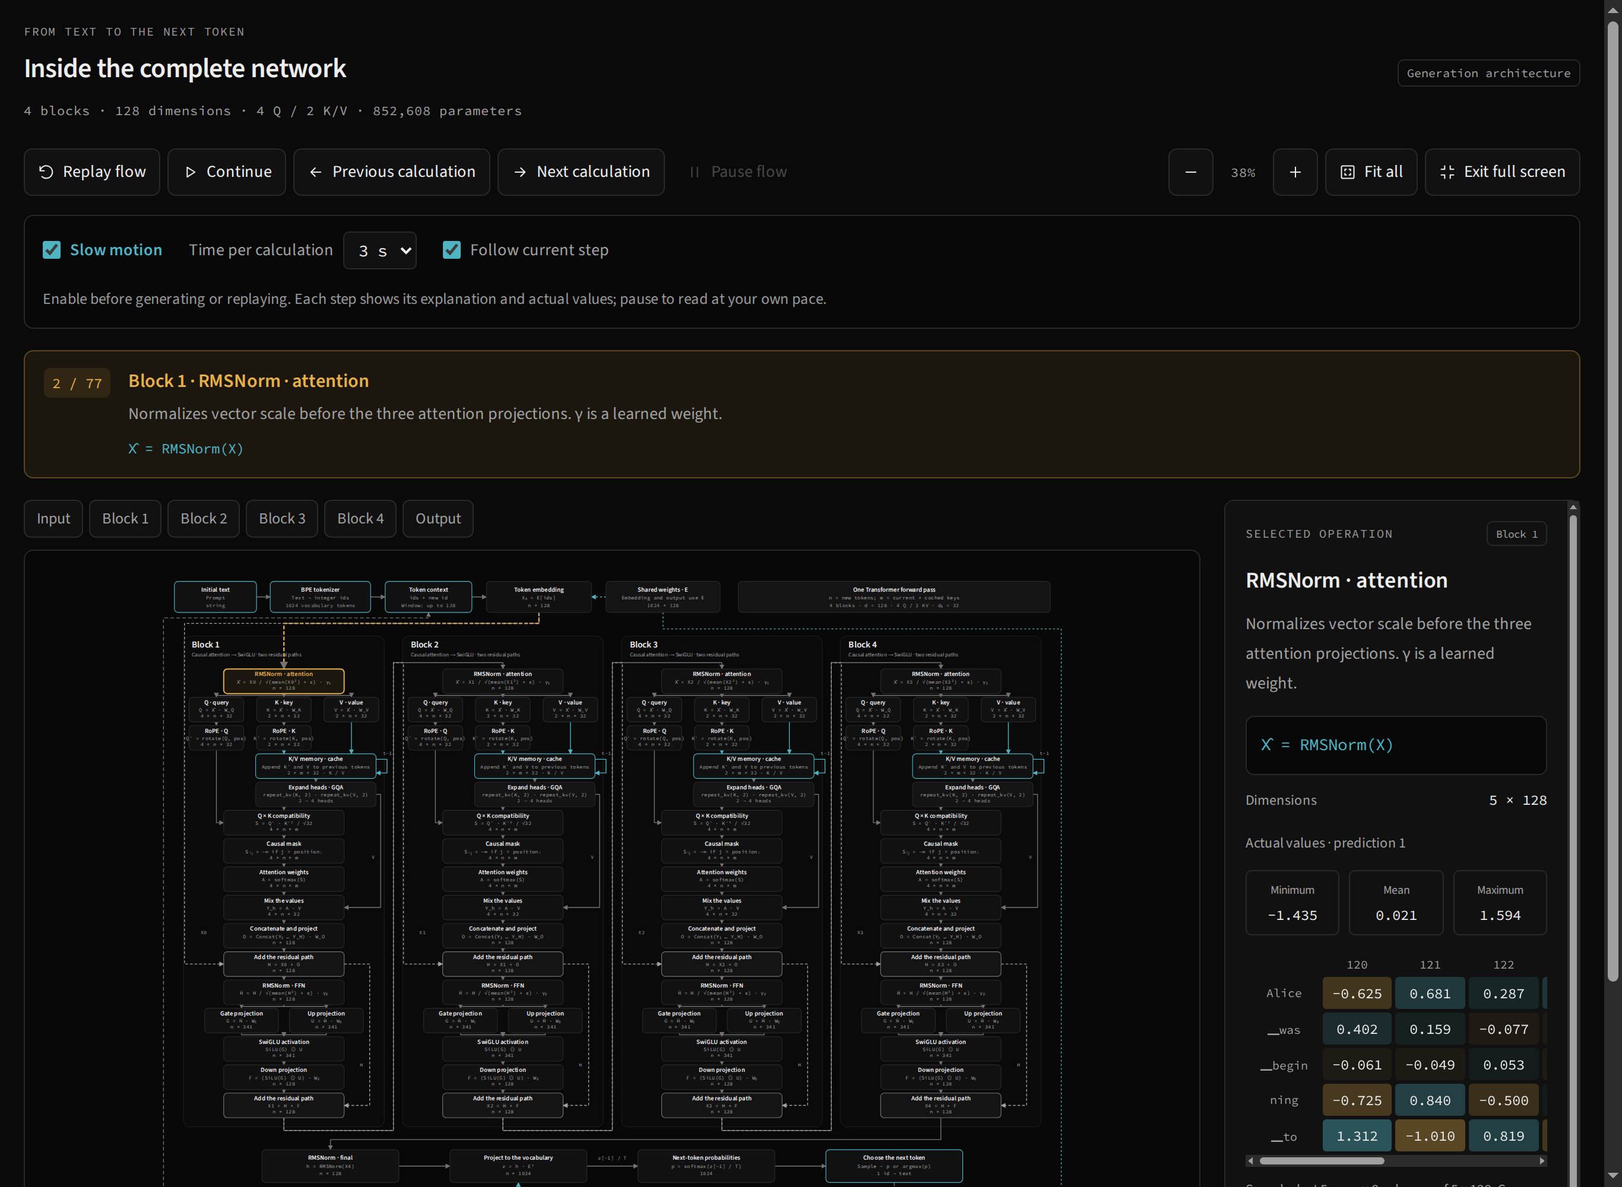This screenshot has height=1187, width=1622.
Task: Toggle the Slow motion checkbox
Action: (52, 249)
